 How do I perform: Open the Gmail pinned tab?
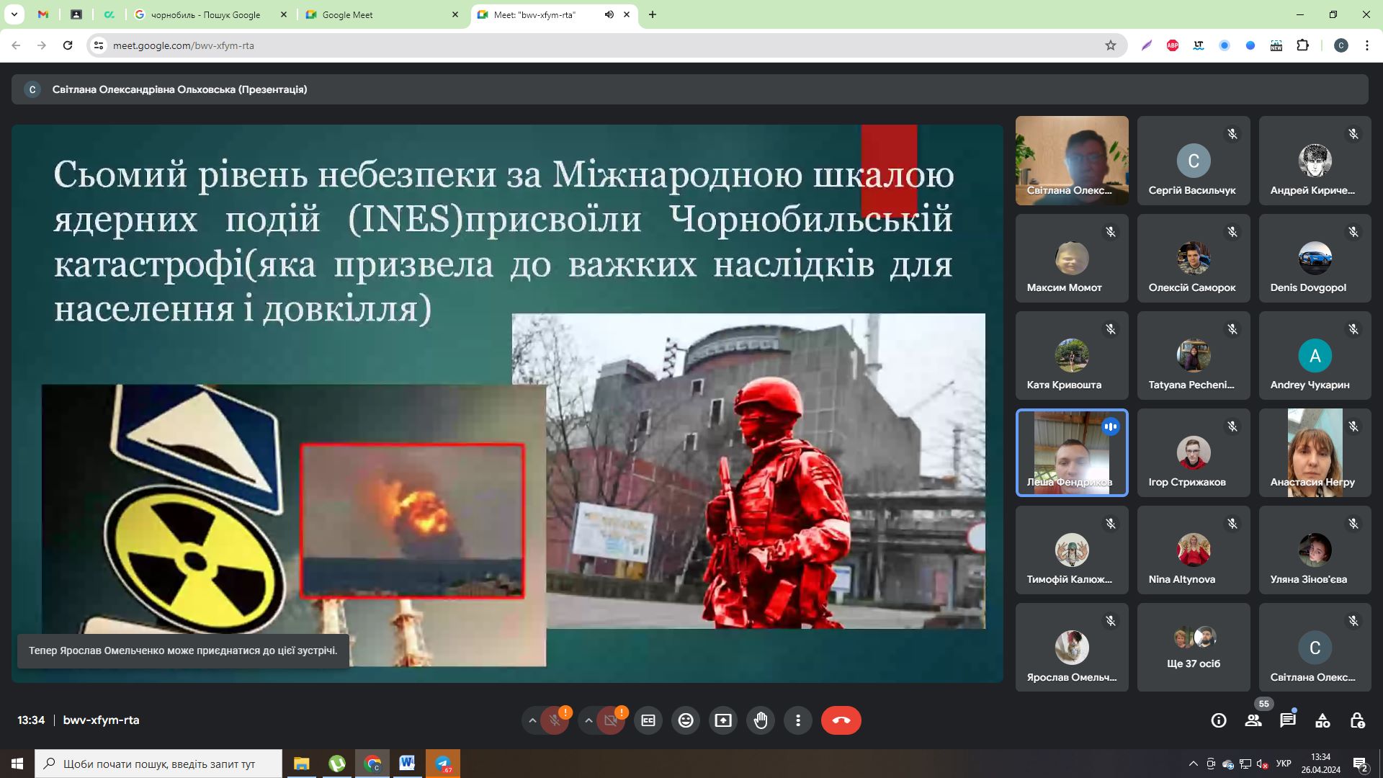tap(43, 14)
